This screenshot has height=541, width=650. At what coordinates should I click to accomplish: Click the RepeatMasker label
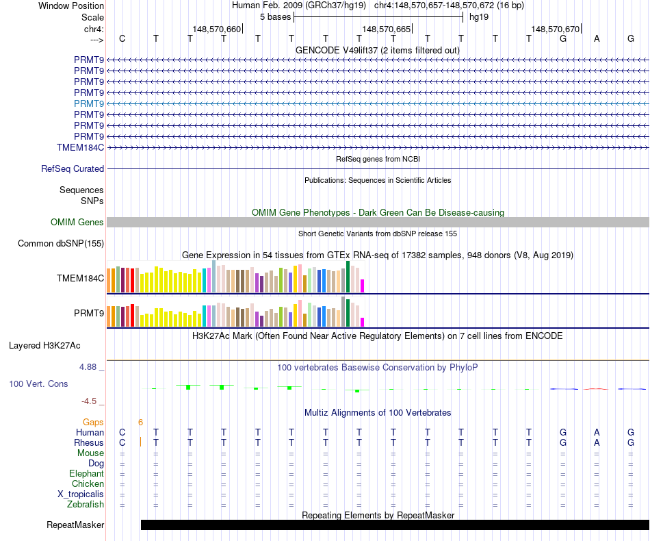tap(75, 525)
